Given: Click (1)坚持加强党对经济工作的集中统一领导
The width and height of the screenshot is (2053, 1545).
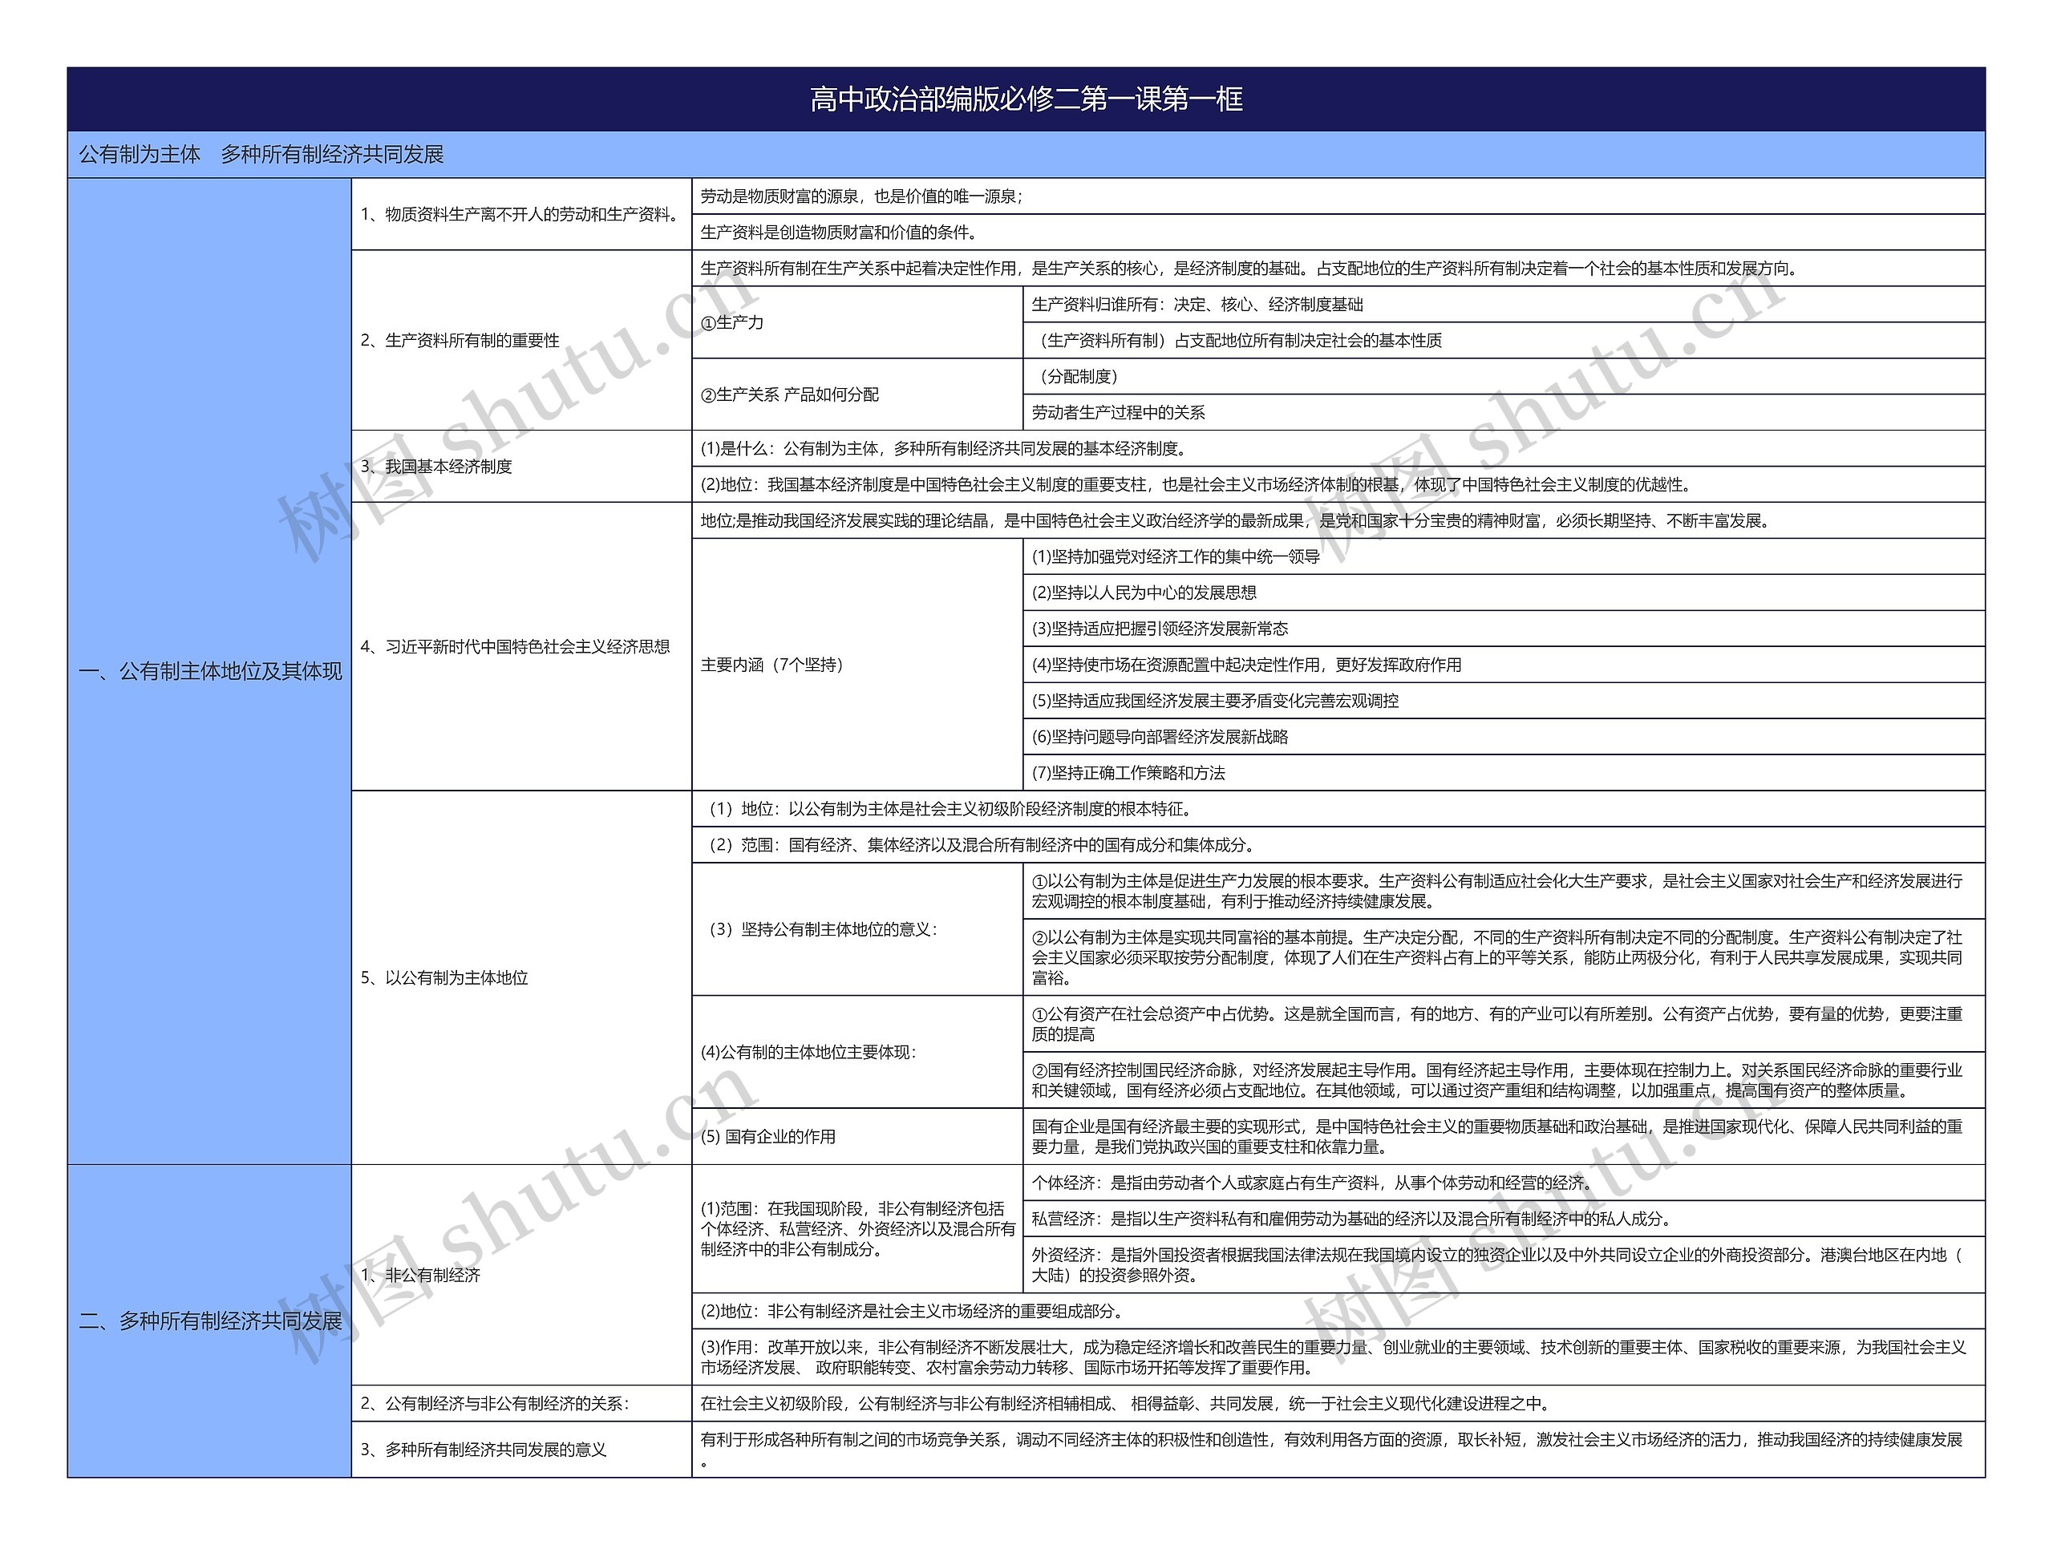Looking at the screenshot, I should point(1504,556).
